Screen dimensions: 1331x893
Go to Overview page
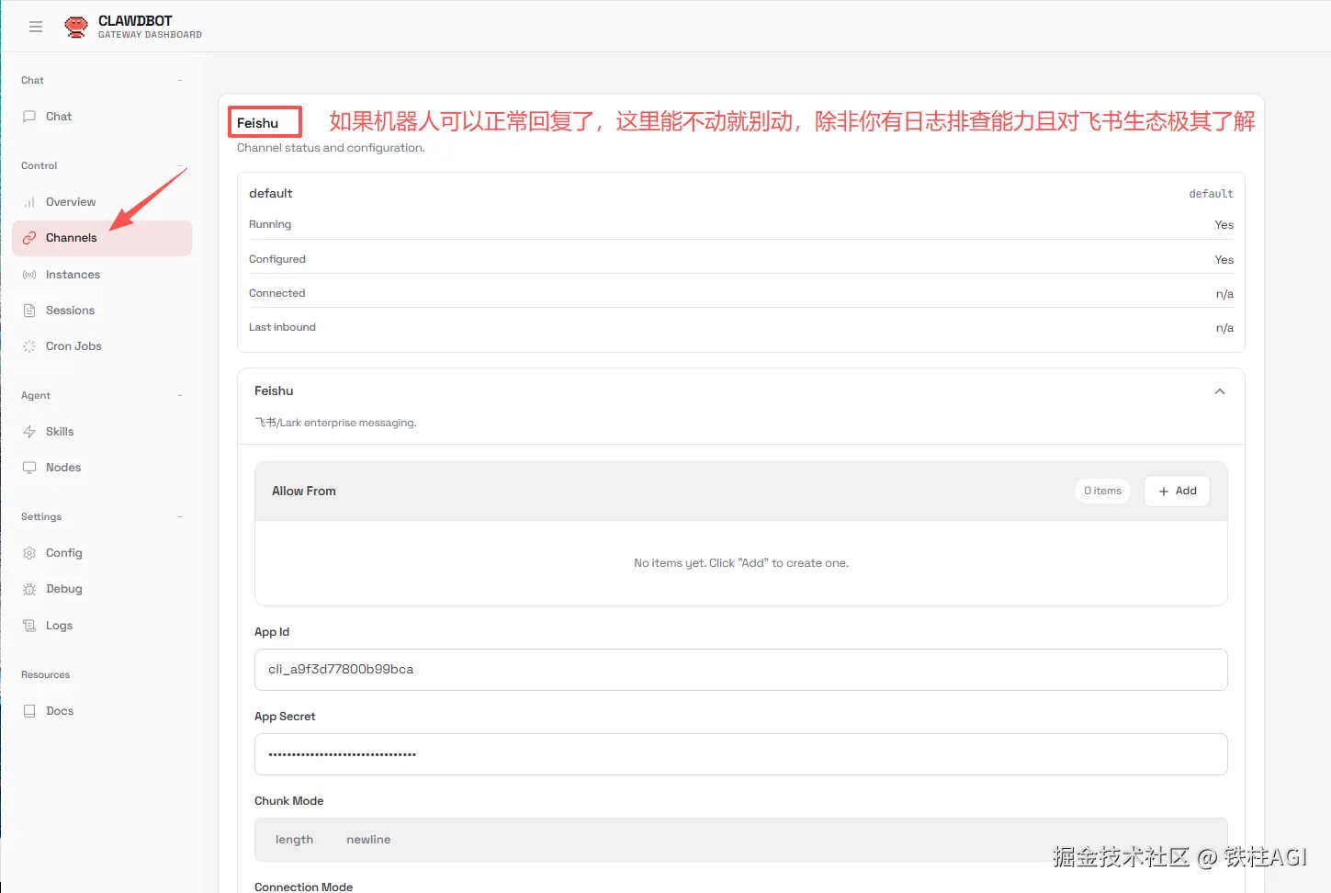(x=102, y=202)
